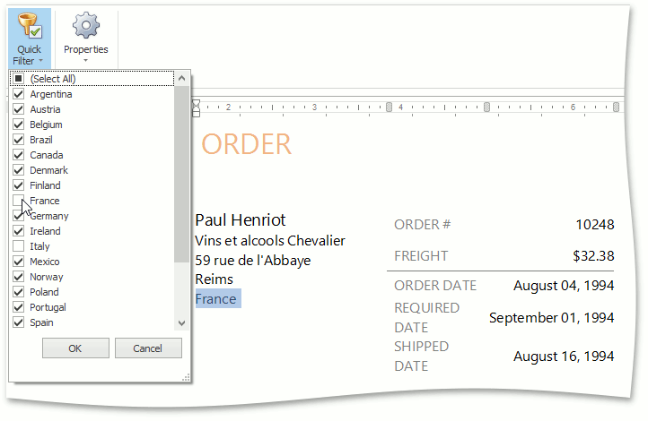This screenshot has height=421, width=648.
Task: Uncheck the Argentina checkbox
Action: coord(18,94)
